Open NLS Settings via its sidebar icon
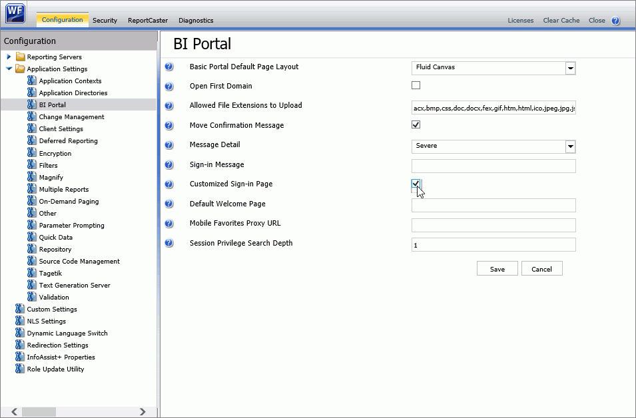636x418 pixels. [x=19, y=321]
